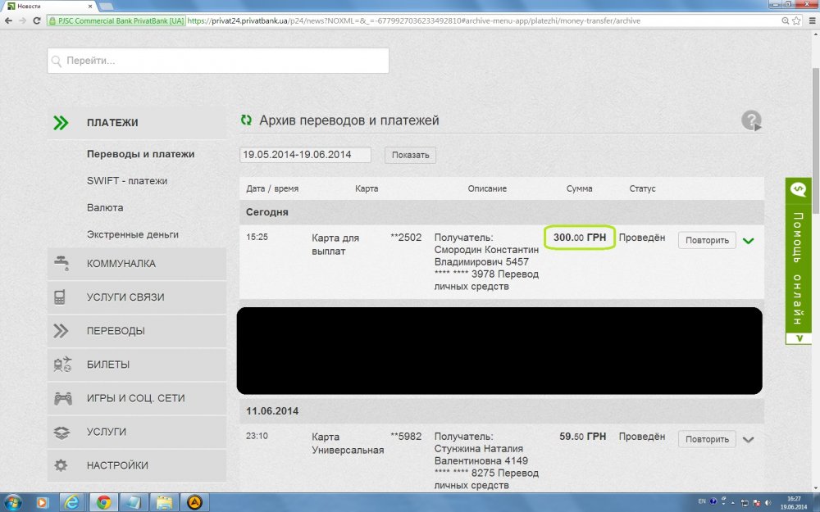Focus the Перейти search field
This screenshot has width=820, height=512.
(x=218, y=61)
